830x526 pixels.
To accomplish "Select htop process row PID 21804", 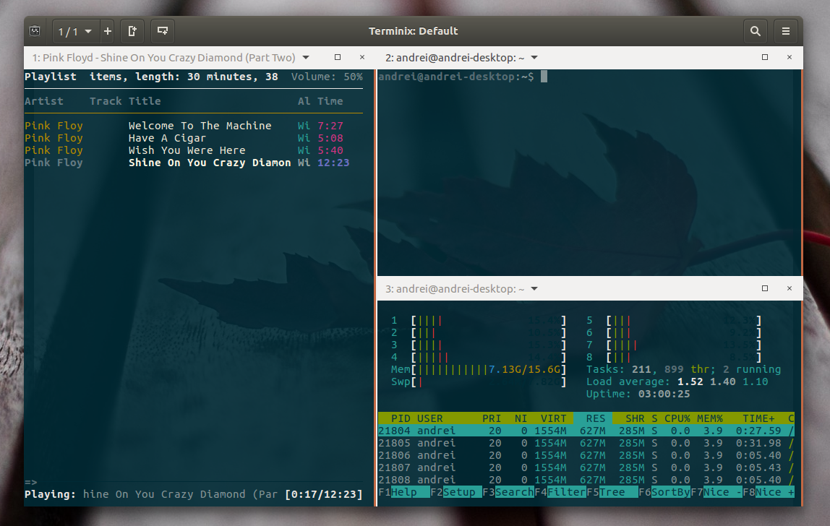I will tap(586, 431).
